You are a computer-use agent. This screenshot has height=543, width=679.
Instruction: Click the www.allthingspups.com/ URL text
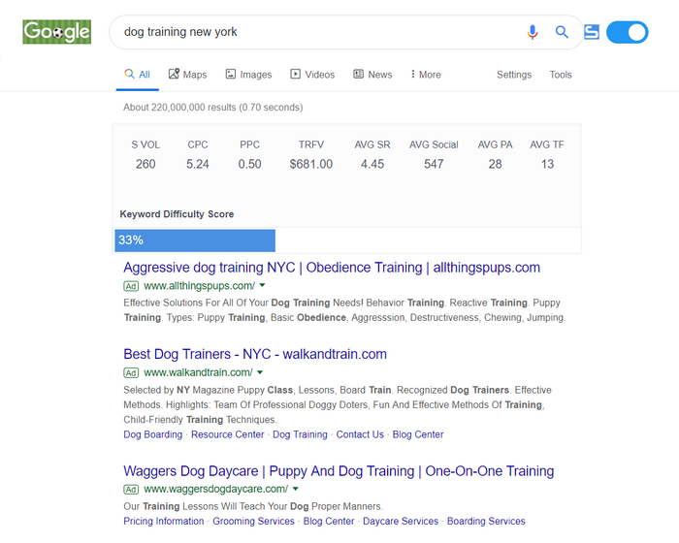199,286
